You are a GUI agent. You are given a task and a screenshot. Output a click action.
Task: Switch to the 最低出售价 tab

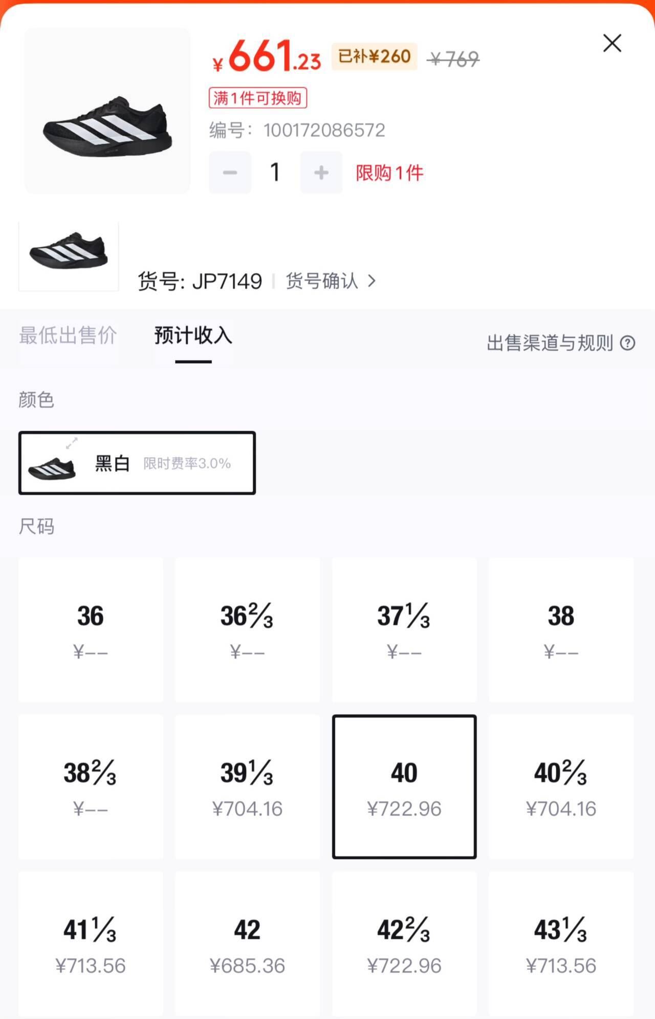68,336
